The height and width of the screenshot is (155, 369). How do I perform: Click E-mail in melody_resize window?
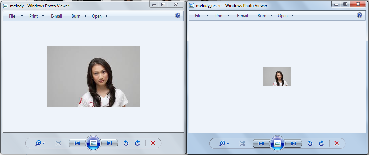[x=242, y=16]
